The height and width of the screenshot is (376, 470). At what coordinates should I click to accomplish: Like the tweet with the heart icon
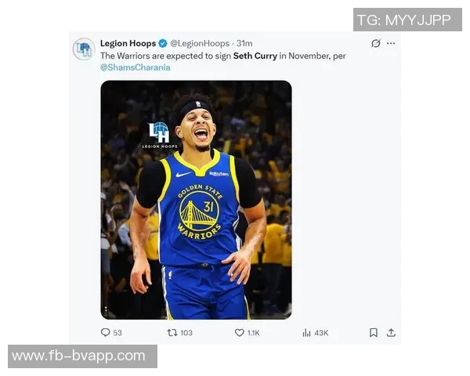pos(240,333)
